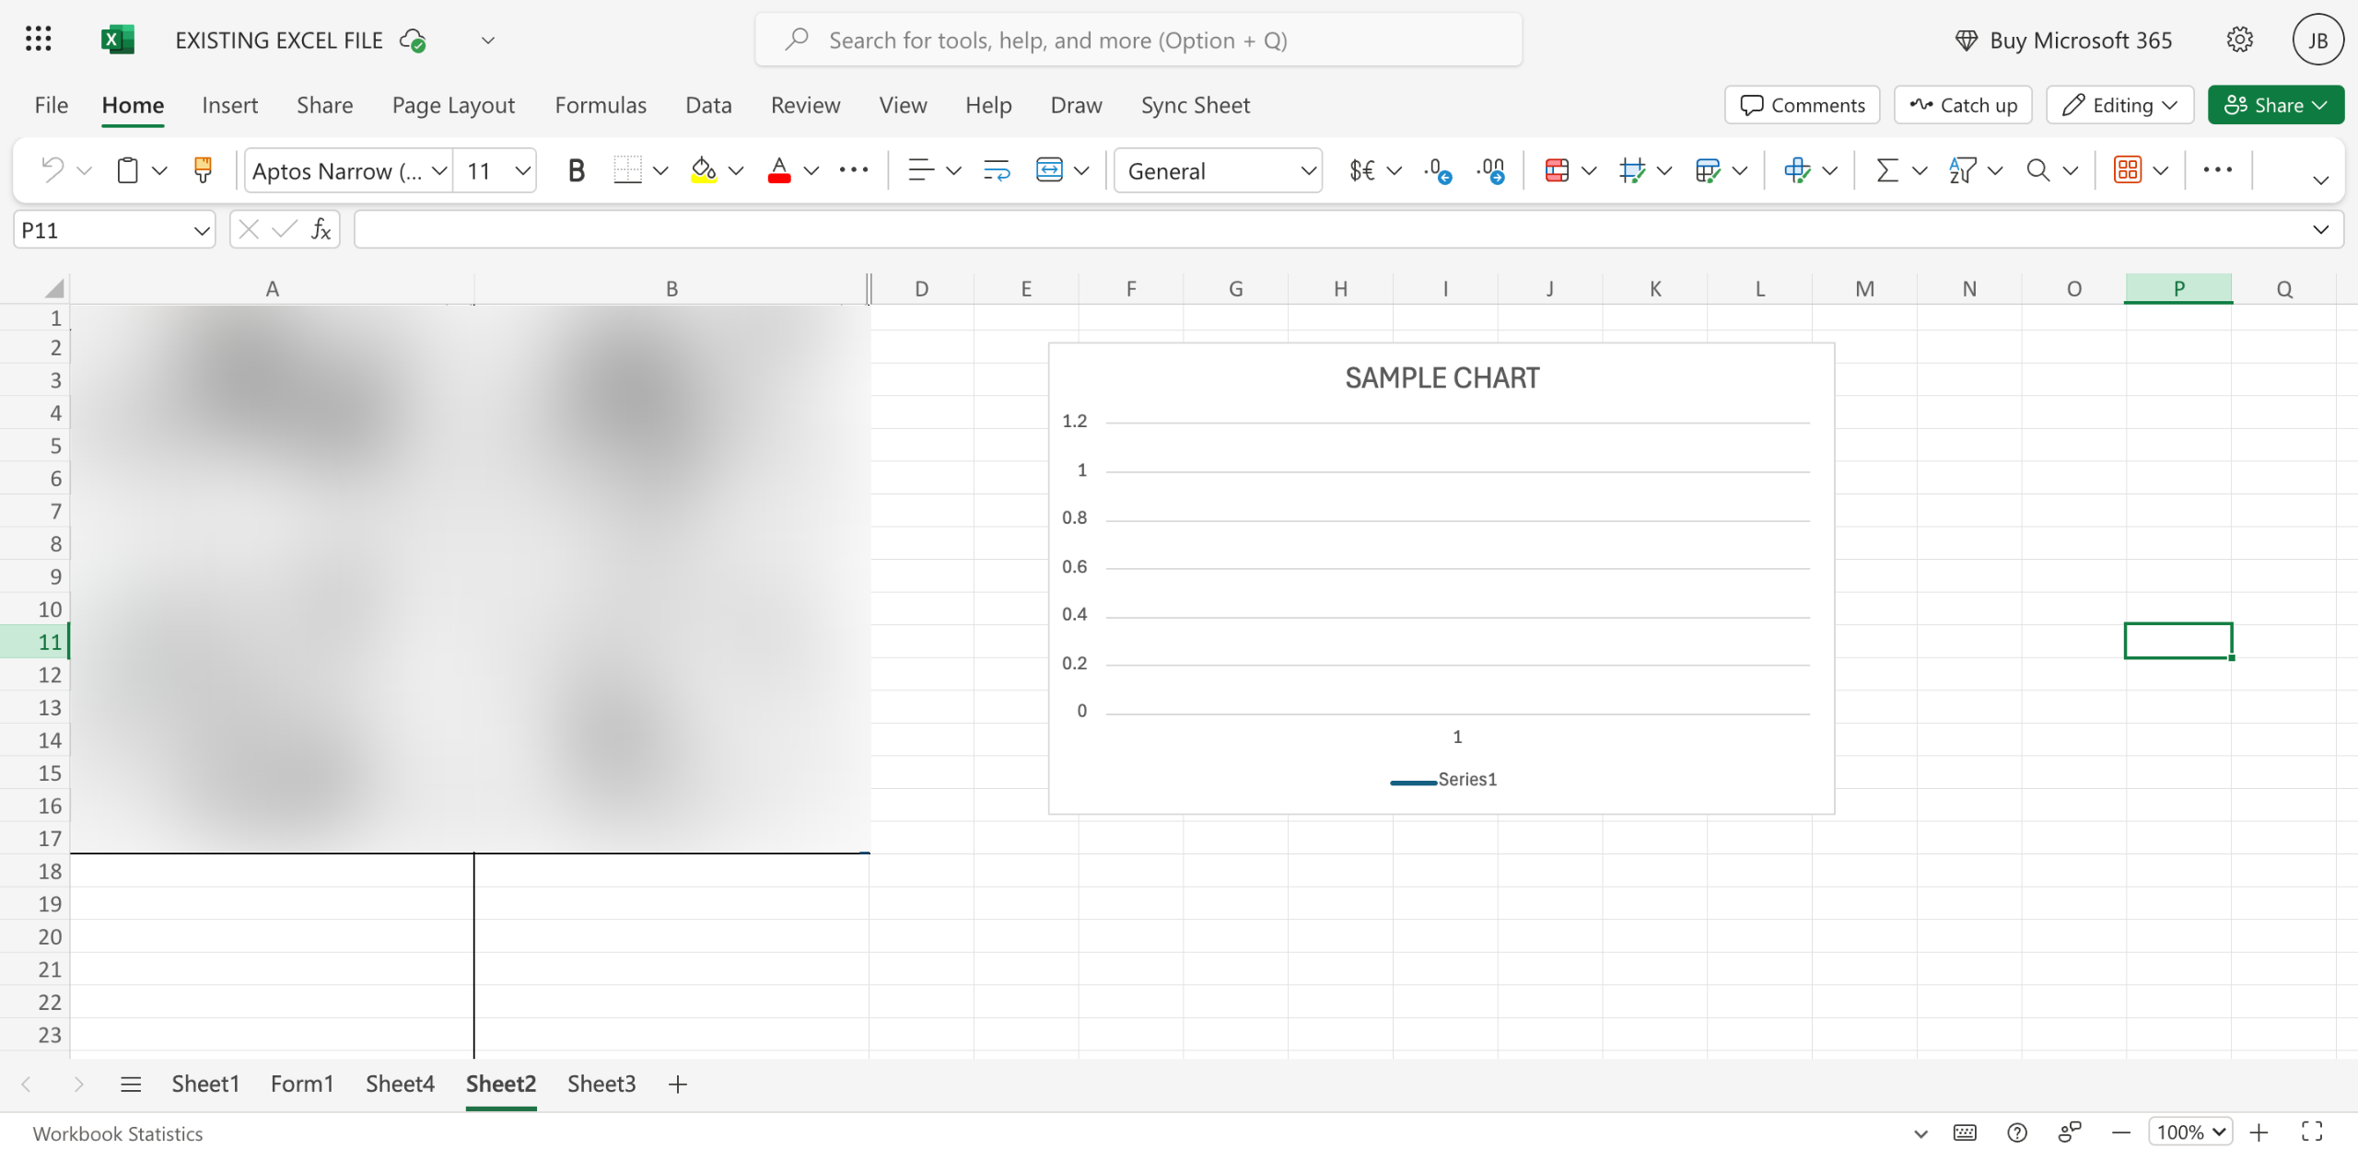Click the search box for tools
The image size is (2358, 1149).
tap(1138, 40)
